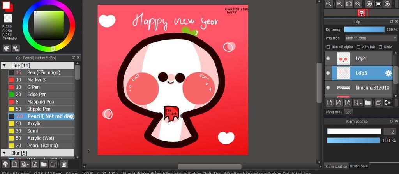The image size is (399, 174).
Task: Click the brush size slider bar
Action: pos(354,132)
